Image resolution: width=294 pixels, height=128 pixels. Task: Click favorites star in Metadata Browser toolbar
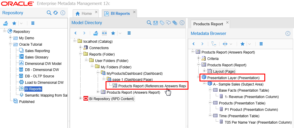[x=243, y=44]
